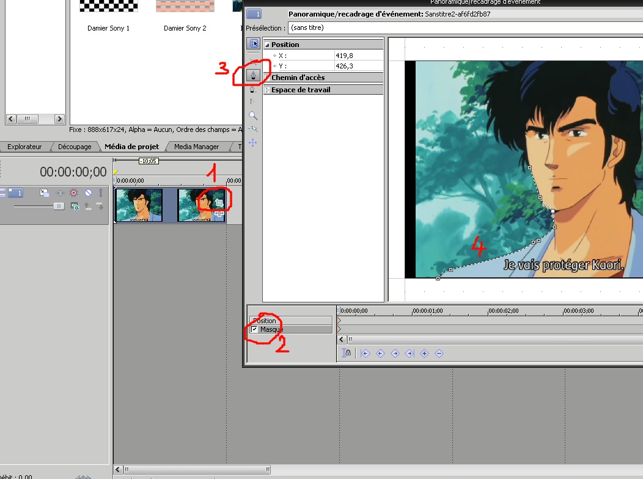Click the make compositing parent icon
643x479 pixels.
pyautogui.click(x=88, y=207)
